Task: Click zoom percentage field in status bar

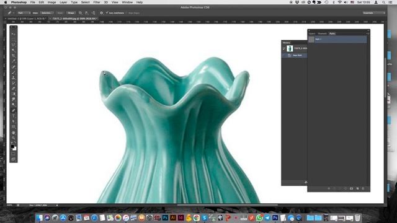Action: click(x=9, y=205)
